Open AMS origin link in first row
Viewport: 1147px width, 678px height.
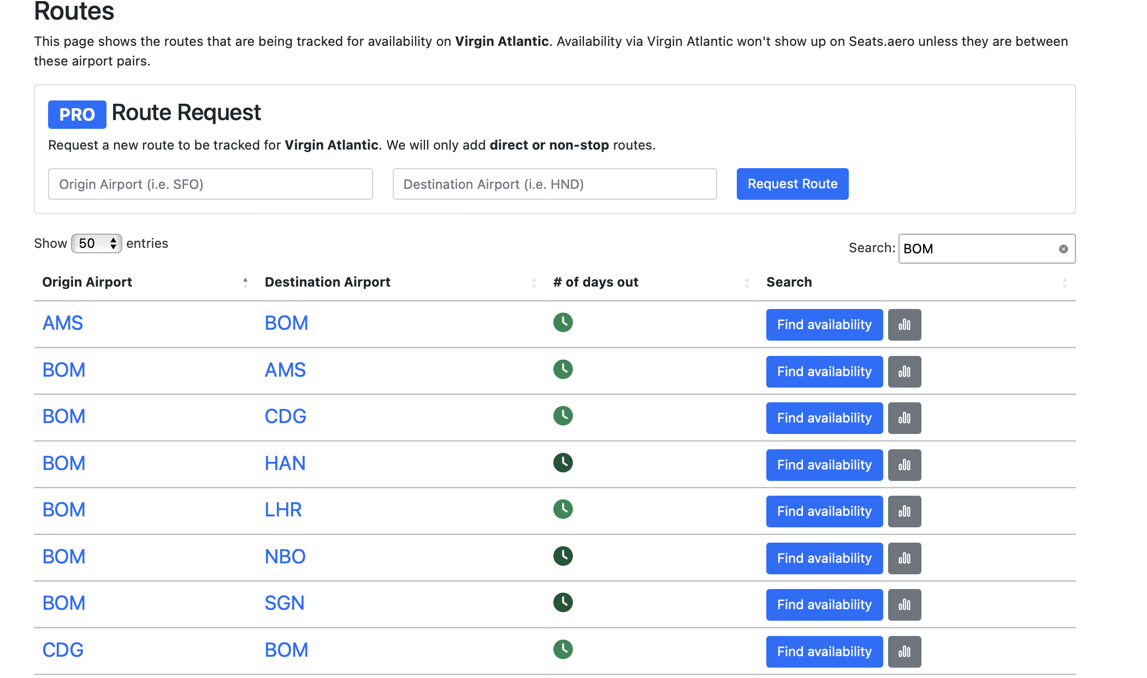point(63,323)
